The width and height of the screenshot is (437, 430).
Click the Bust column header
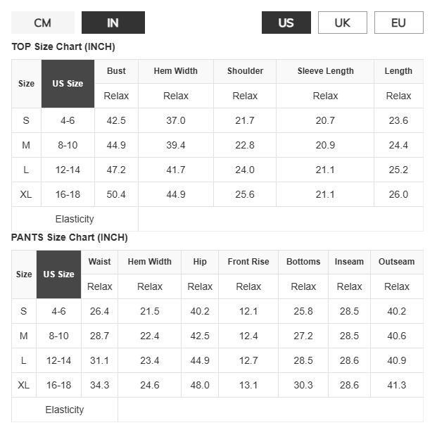click(117, 71)
